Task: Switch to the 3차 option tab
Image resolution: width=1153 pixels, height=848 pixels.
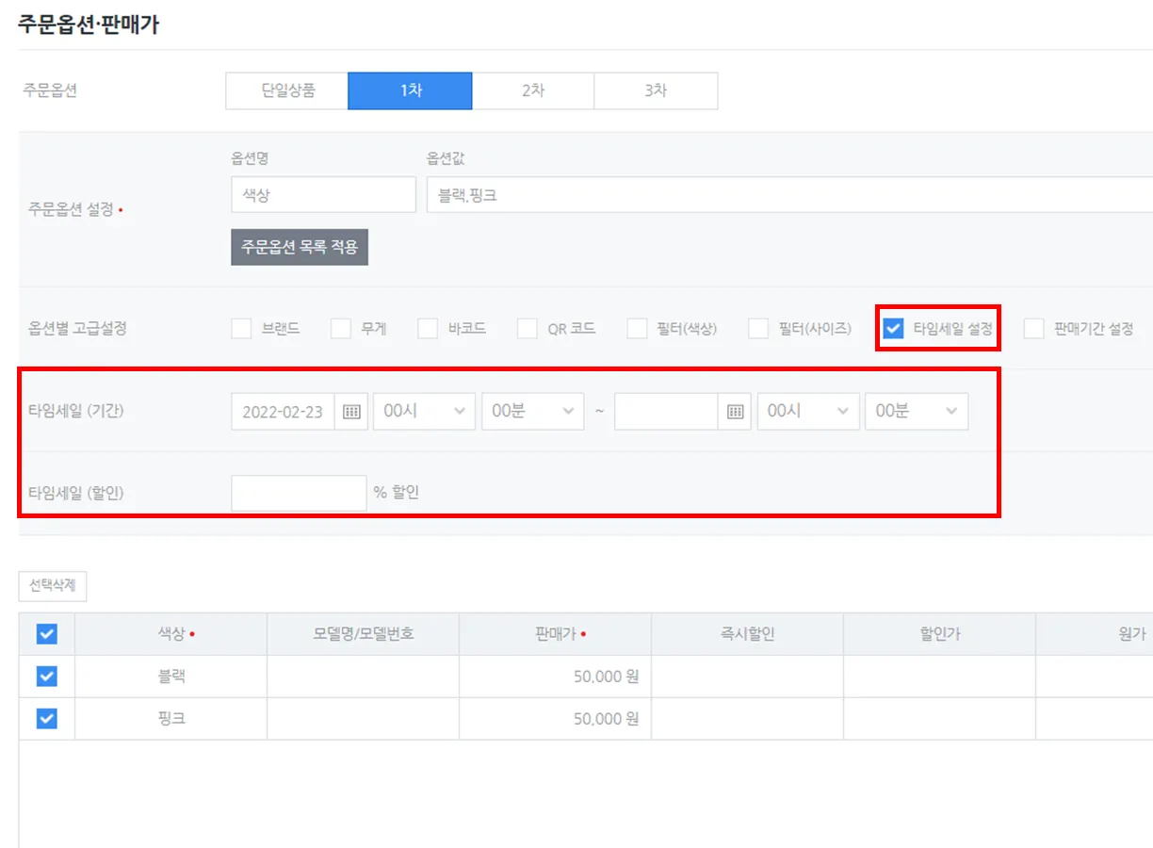Action: click(x=656, y=91)
